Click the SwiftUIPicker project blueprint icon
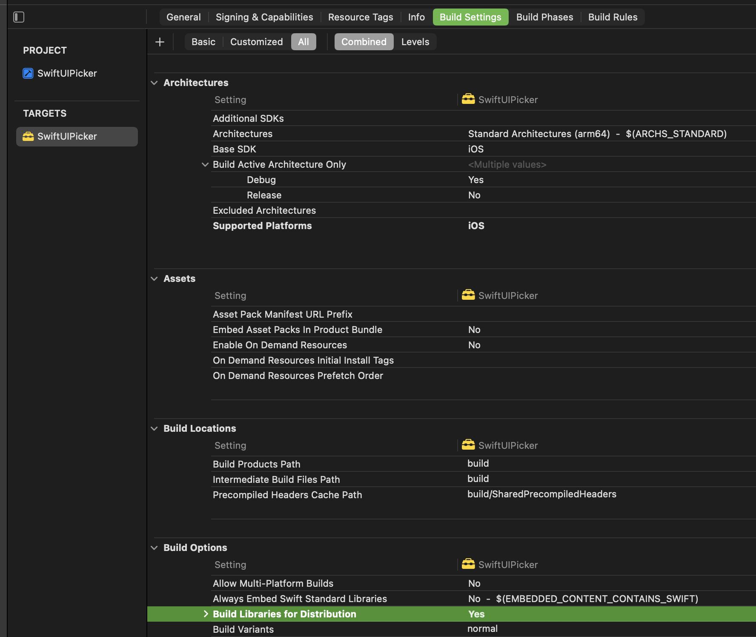The height and width of the screenshot is (637, 756). click(28, 73)
